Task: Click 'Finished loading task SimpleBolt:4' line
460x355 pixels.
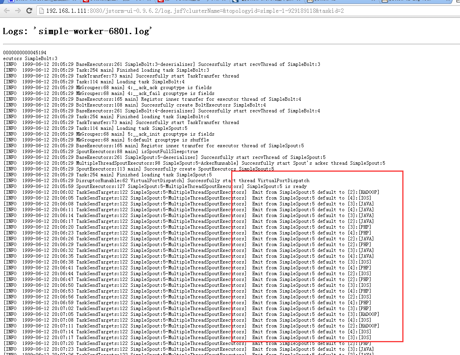Action: pyautogui.click(x=106, y=117)
